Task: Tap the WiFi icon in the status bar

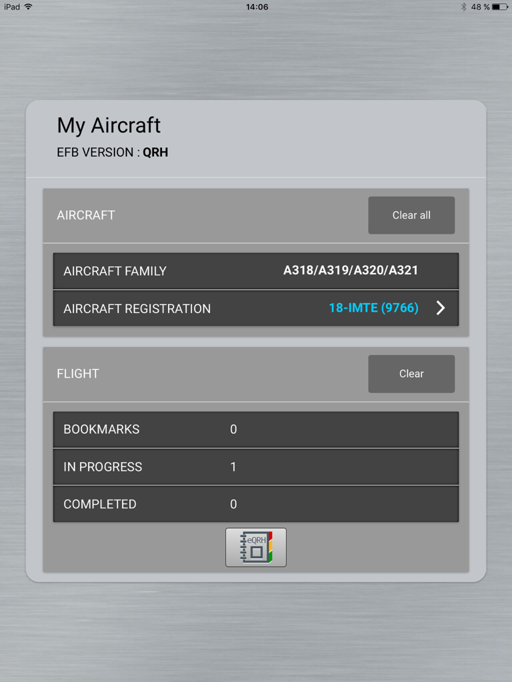Action: coord(27,7)
